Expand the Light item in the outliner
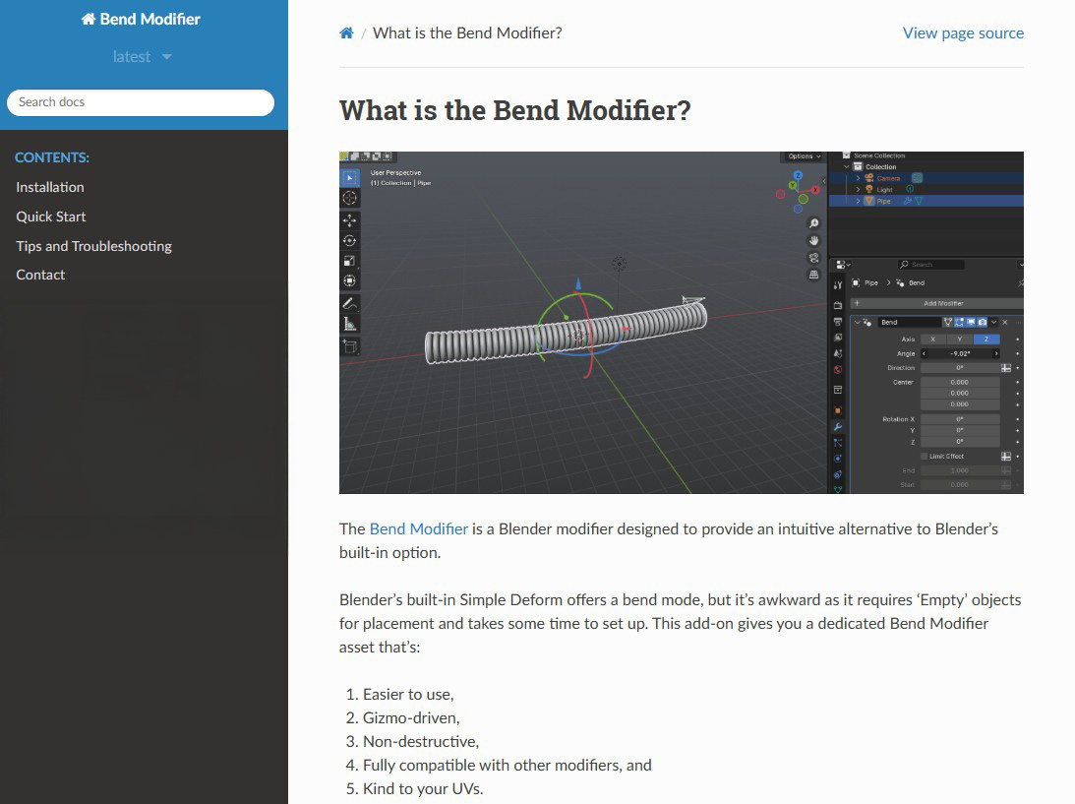Viewport: 1075px width, 804px height. pos(858,189)
